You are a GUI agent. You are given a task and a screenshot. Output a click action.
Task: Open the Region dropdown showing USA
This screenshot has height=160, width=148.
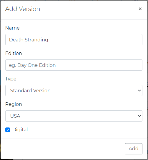(x=74, y=116)
